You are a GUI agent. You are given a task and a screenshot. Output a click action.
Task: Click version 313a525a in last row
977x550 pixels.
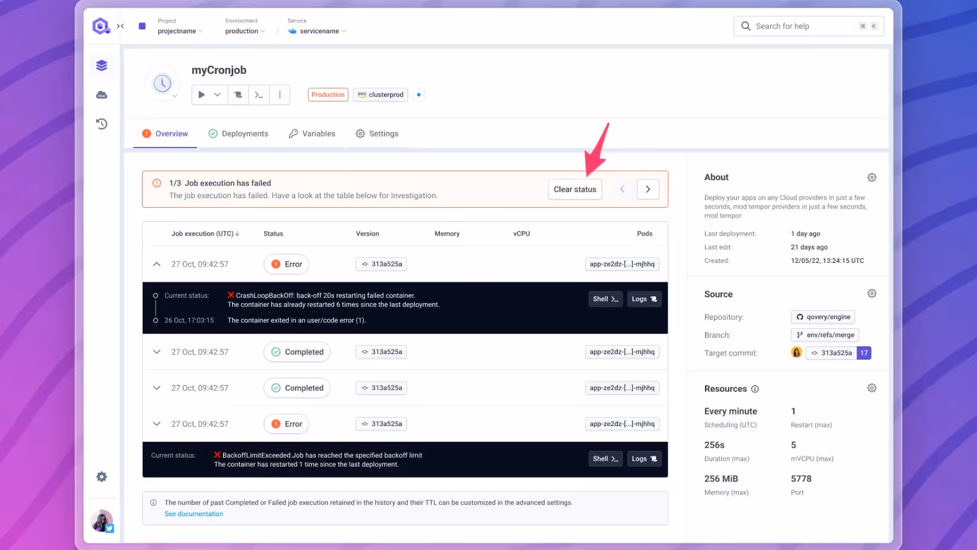coord(381,424)
